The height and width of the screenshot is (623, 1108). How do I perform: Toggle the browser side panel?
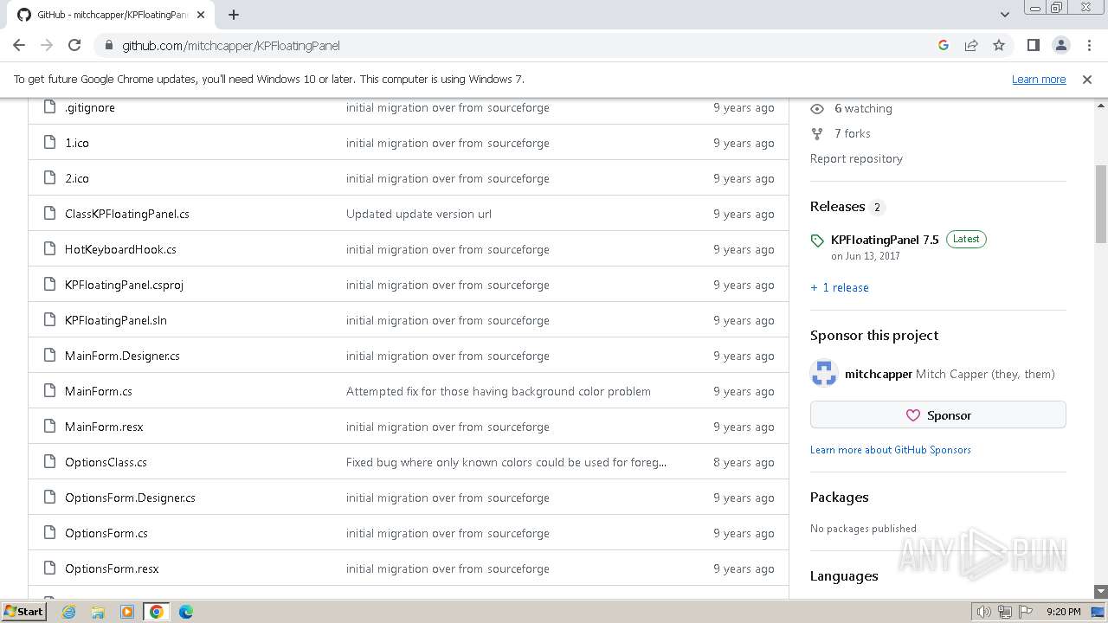pyautogui.click(x=1033, y=45)
